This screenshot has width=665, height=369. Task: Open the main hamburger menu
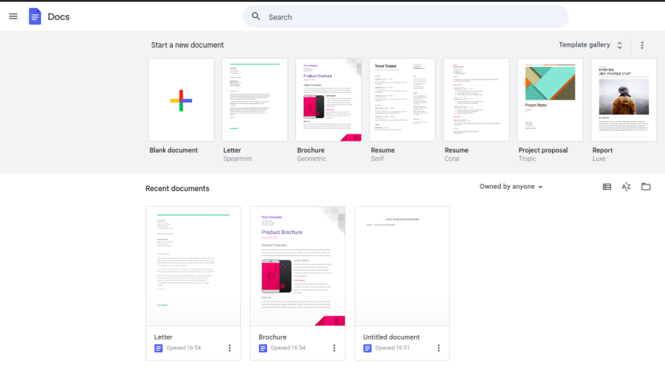pos(13,16)
